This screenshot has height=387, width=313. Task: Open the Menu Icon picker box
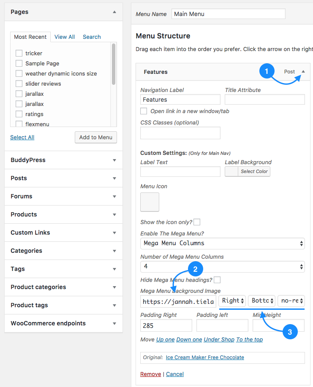click(150, 202)
